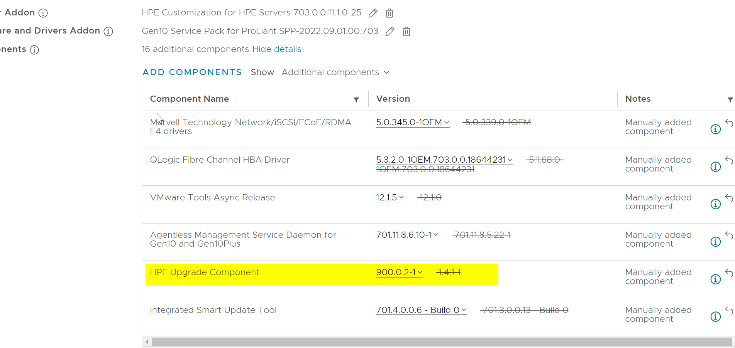Remove the Gen10 Service Pack firmware addon

click(406, 31)
